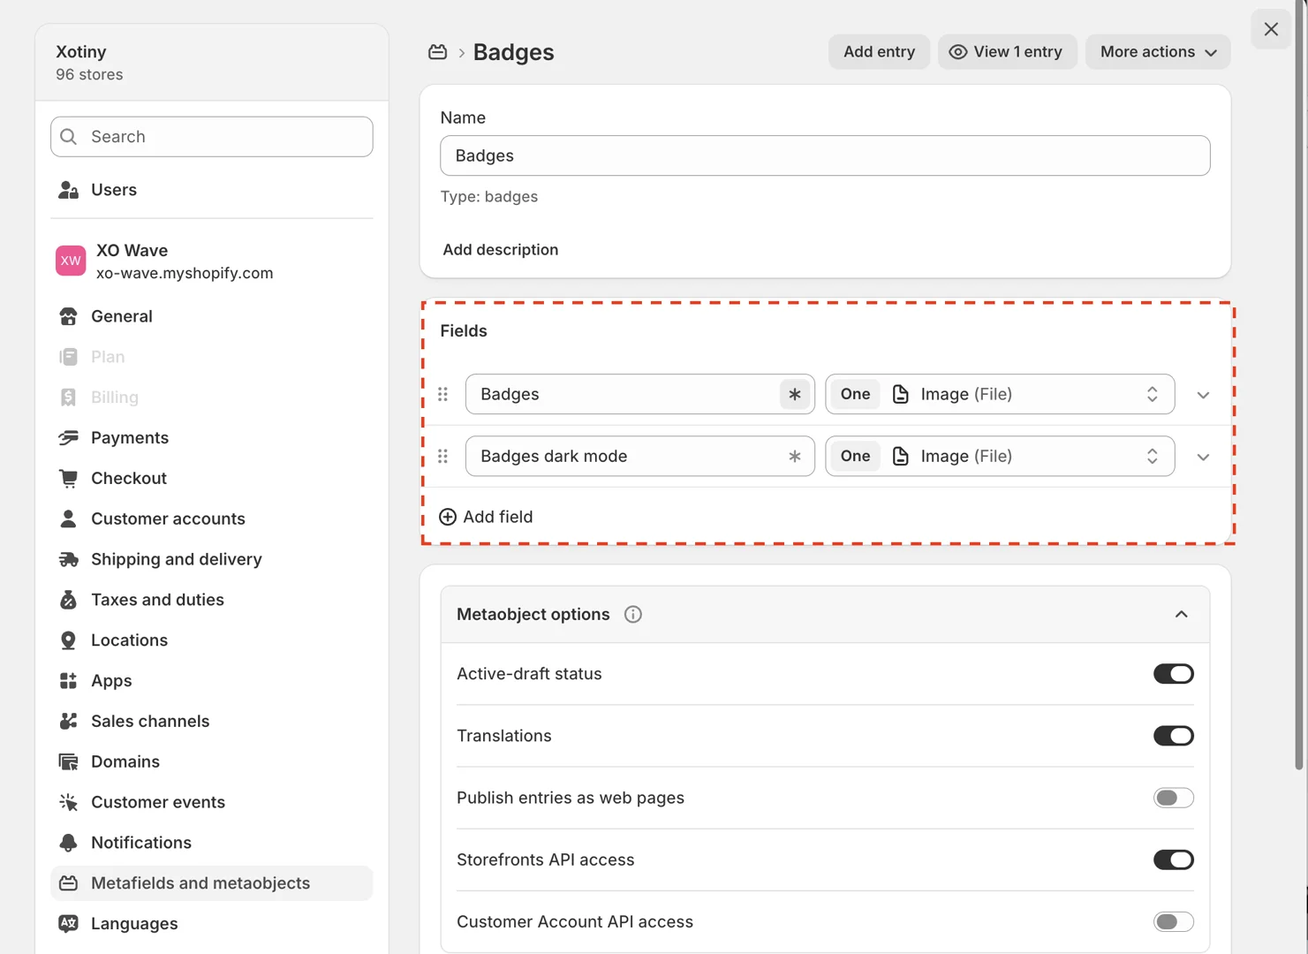This screenshot has height=954, width=1308.
Task: Click the View 1 entry button
Action: (1007, 52)
